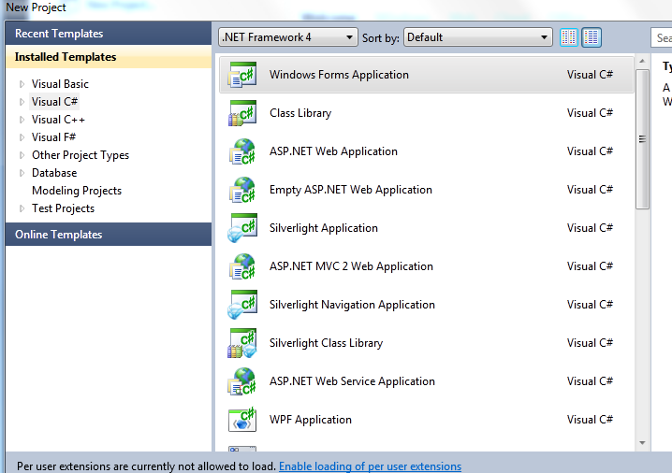Select the Silverlight Application template name
Screen dimensions: 672x473
pos(324,228)
